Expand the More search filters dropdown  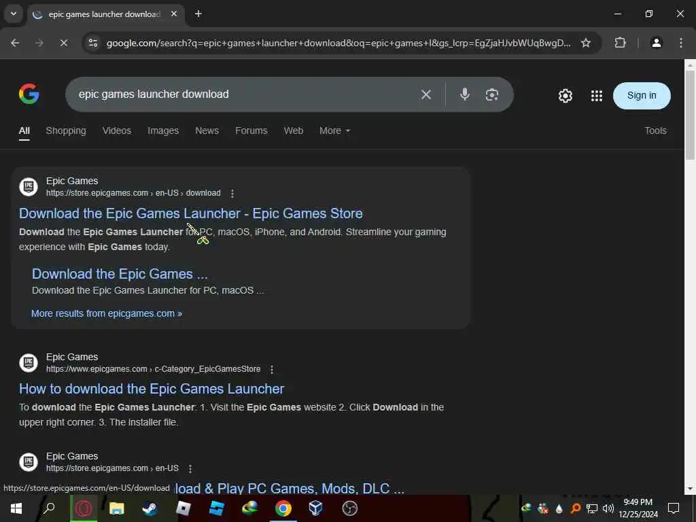[334, 131]
